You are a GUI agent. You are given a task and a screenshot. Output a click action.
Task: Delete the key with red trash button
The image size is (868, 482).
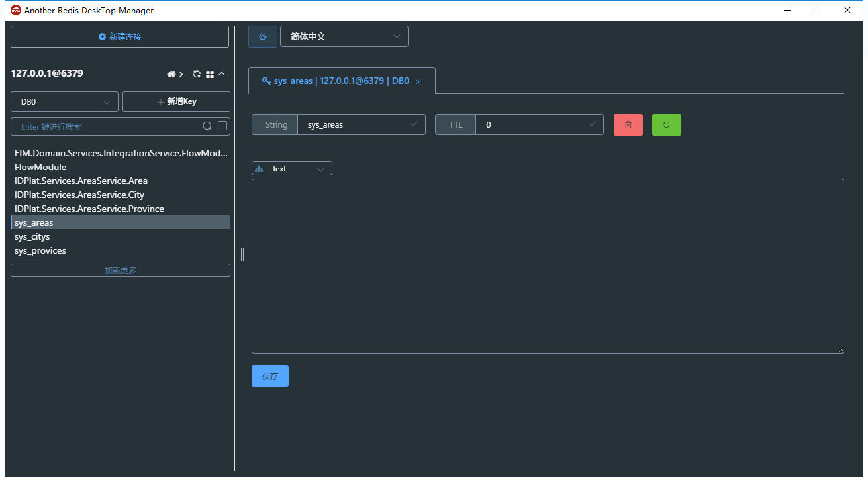(628, 125)
